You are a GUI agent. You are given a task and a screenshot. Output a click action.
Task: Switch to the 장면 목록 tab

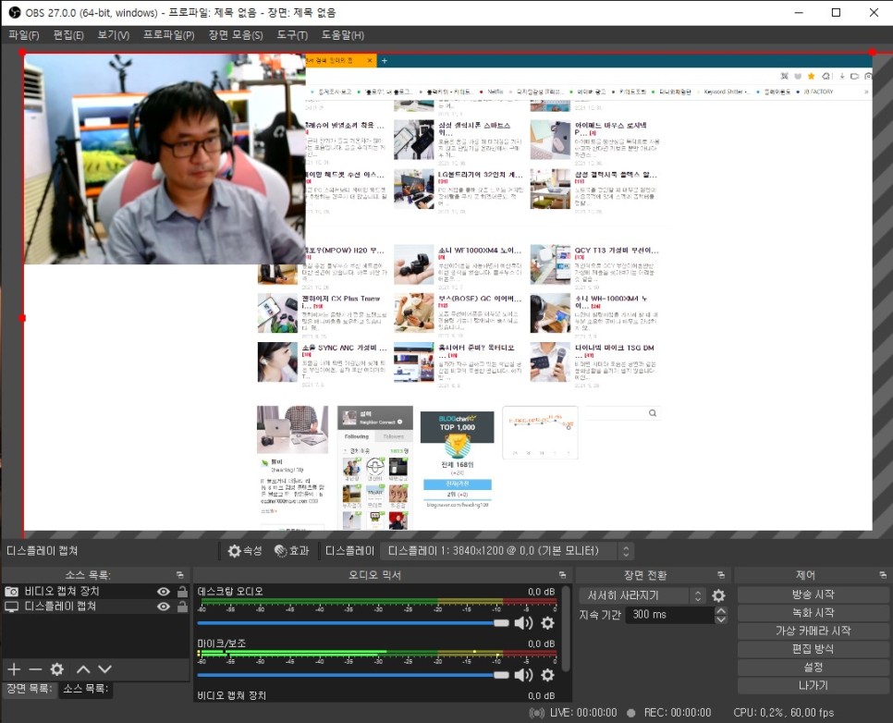pos(29,688)
